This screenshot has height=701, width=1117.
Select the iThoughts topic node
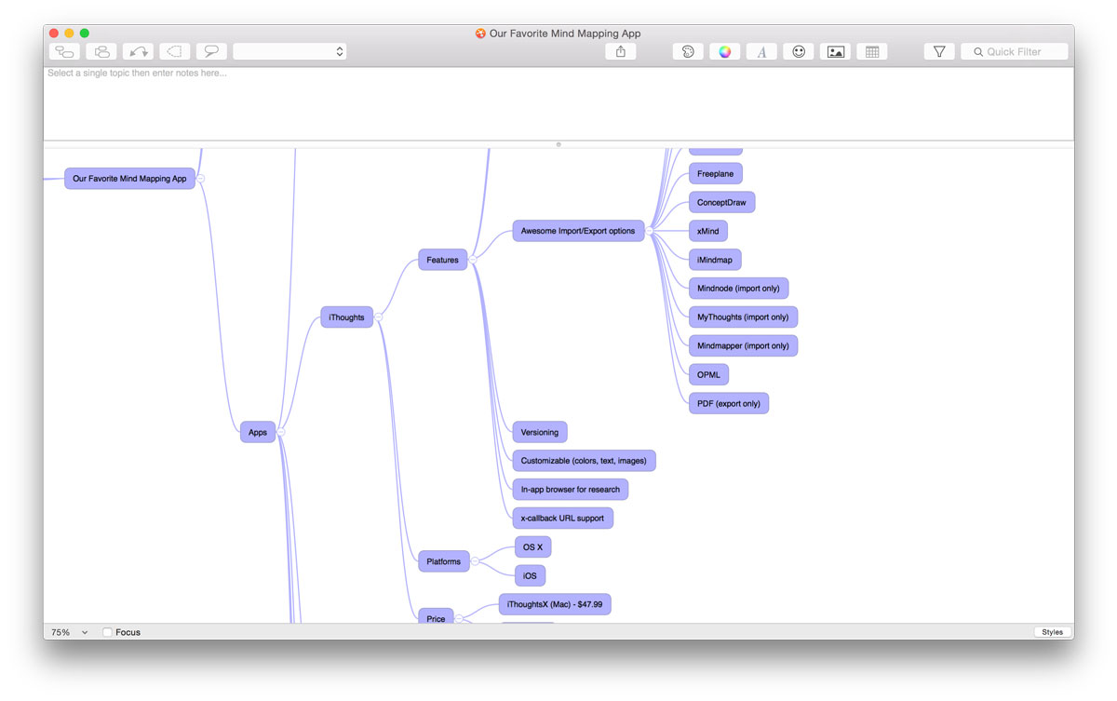[346, 317]
